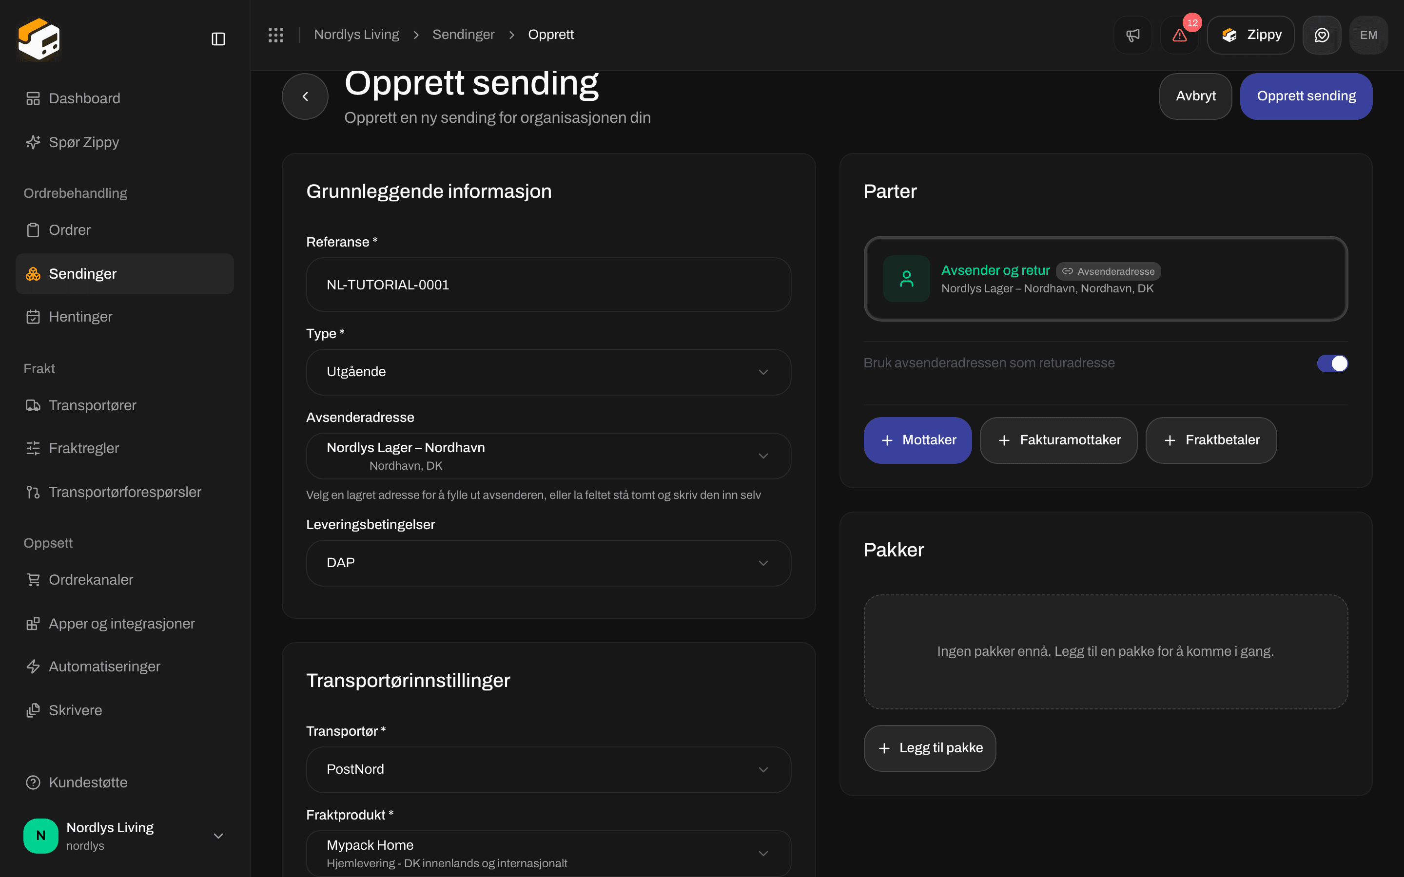
Task: Click Sendinger breadcrumb link
Action: [x=463, y=35]
